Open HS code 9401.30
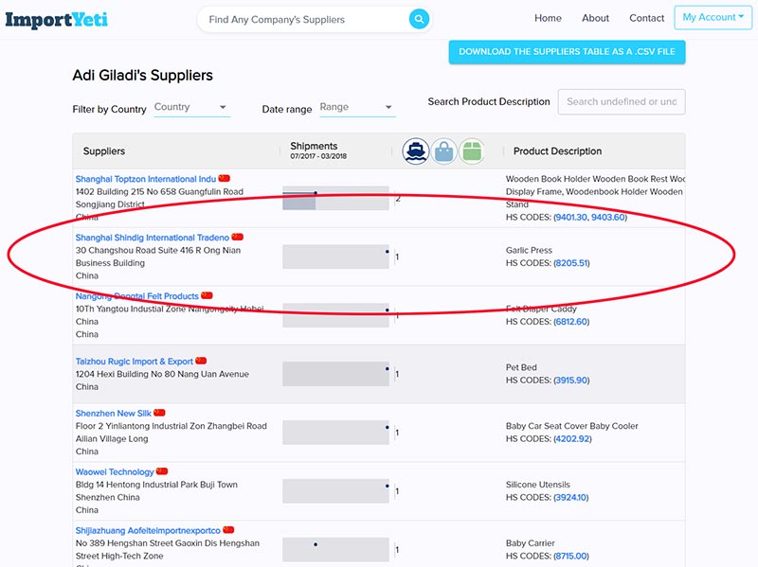Image resolution: width=758 pixels, height=567 pixels. [x=570, y=218]
